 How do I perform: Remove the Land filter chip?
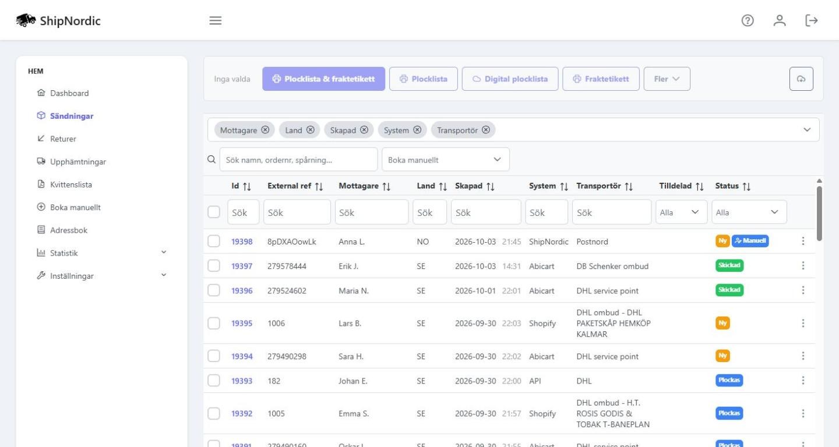[310, 130]
